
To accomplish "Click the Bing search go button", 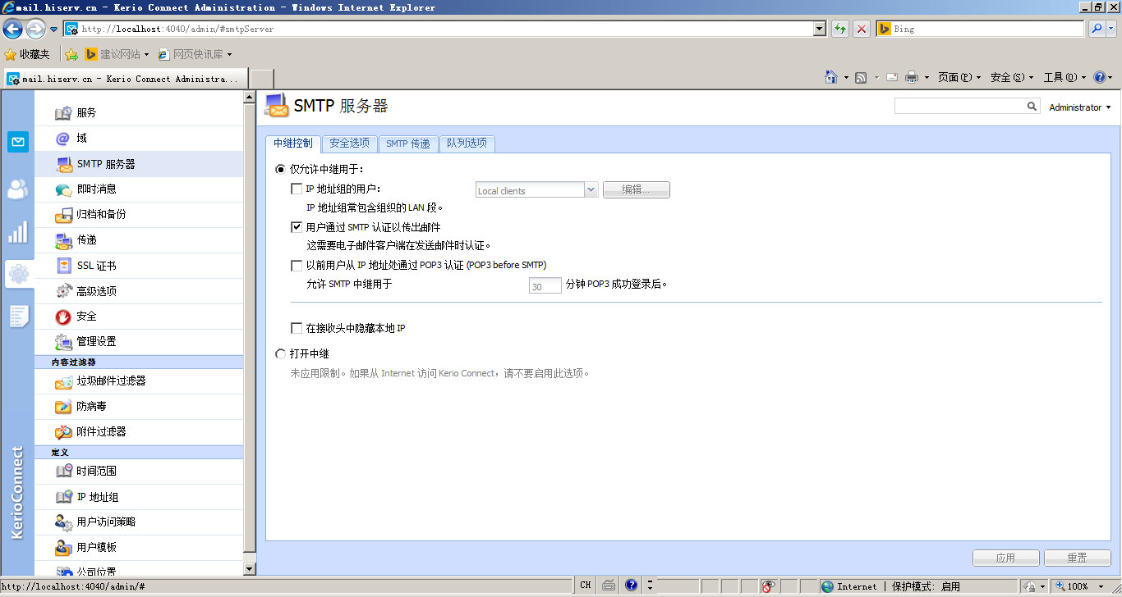I will (1097, 29).
